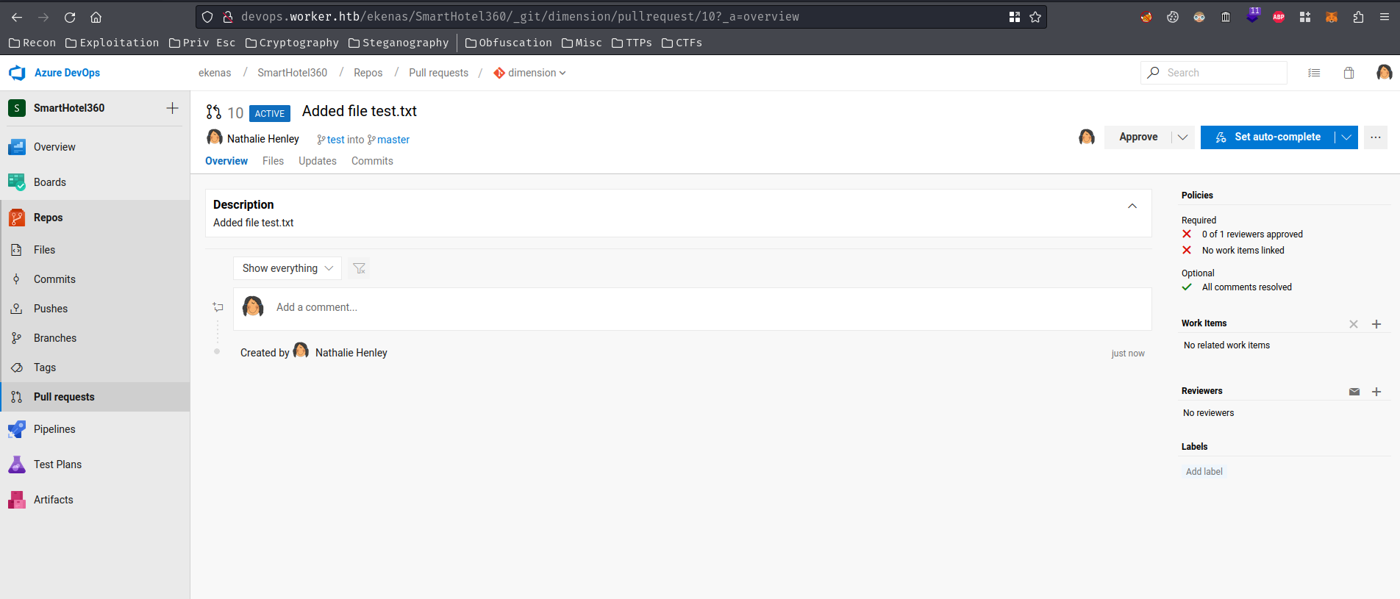The image size is (1400, 599).
Task: Click the Add a comment field
Action: (x=693, y=308)
